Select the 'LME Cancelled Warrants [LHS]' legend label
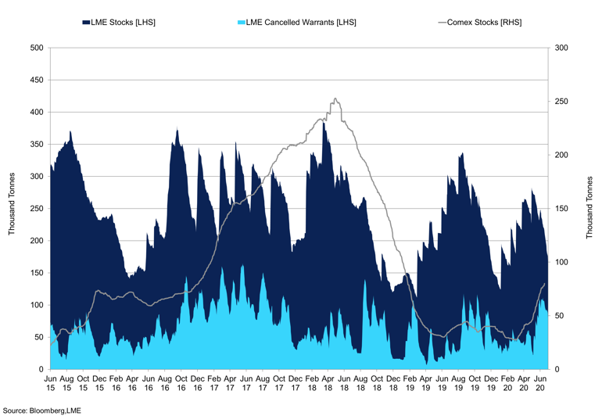Viewport: 602px width, 416px height. tap(300, 23)
